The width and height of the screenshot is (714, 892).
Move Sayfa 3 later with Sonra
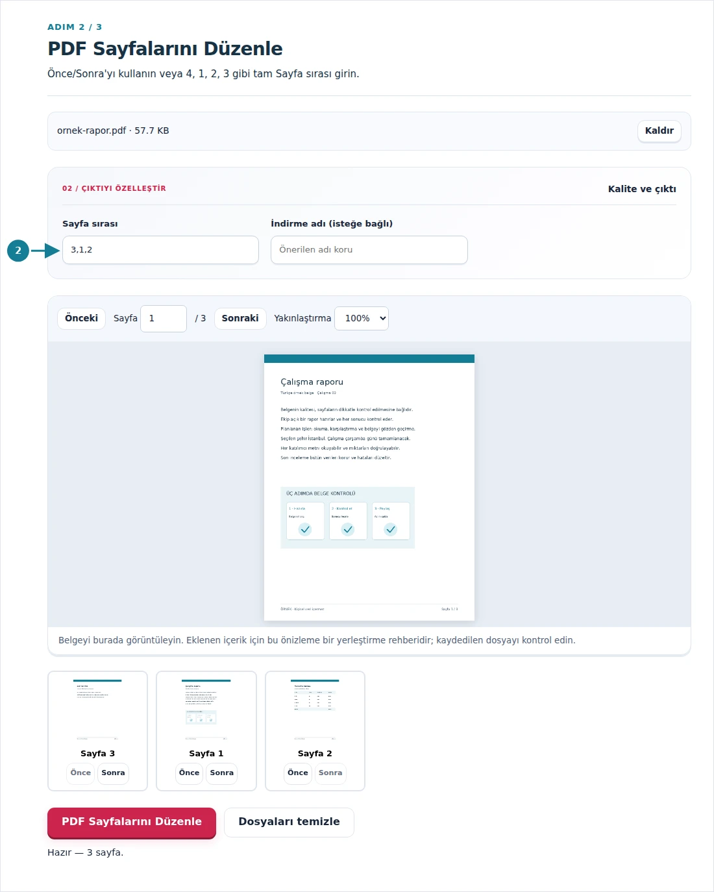[x=113, y=773]
